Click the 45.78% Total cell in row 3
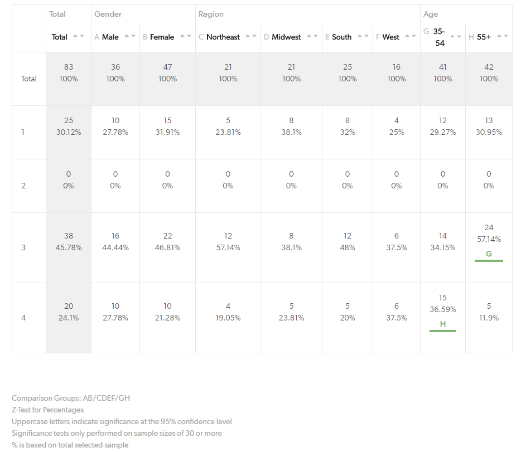Image resolution: width=521 pixels, height=452 pixels. (69, 247)
